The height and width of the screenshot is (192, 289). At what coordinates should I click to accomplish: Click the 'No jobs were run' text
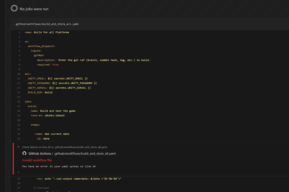click(34, 9)
